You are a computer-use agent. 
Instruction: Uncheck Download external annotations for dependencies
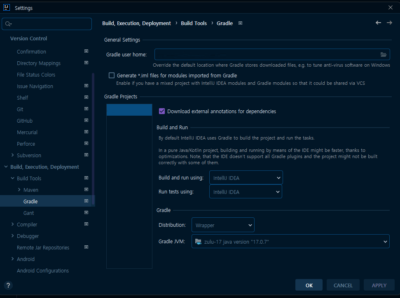click(x=162, y=111)
